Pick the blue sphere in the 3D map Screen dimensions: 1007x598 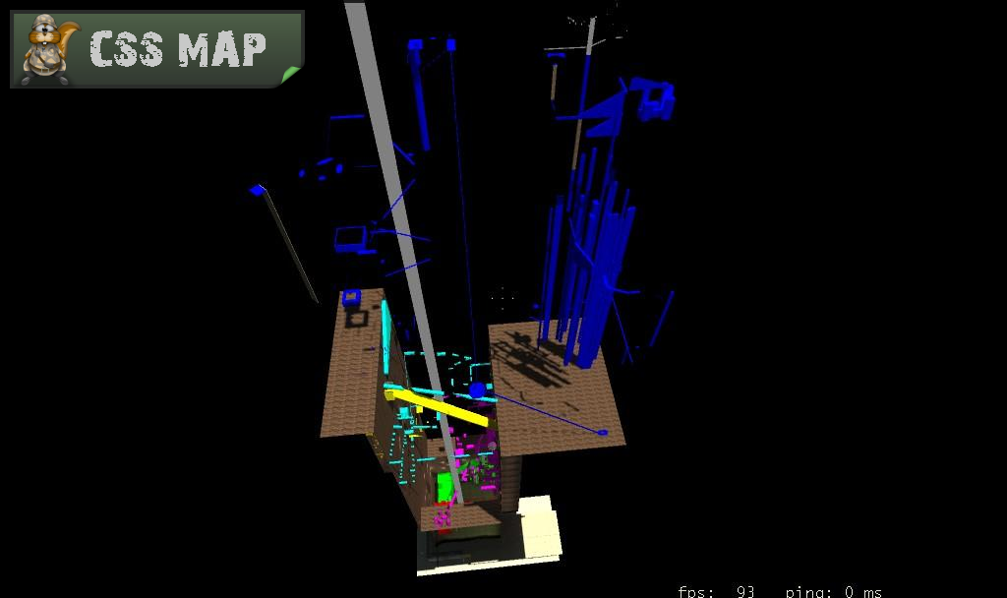pos(477,390)
